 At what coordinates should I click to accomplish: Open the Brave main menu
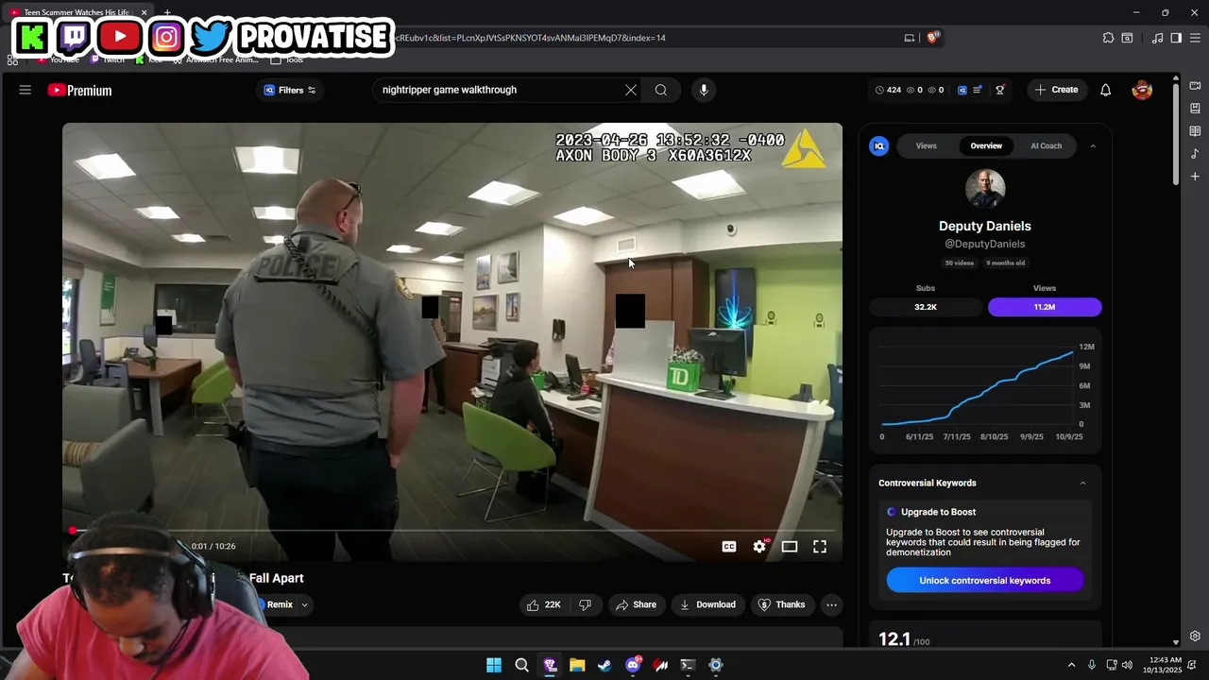[1195, 38]
